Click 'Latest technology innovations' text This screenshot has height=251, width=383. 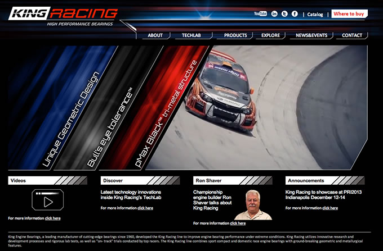pos(131,192)
